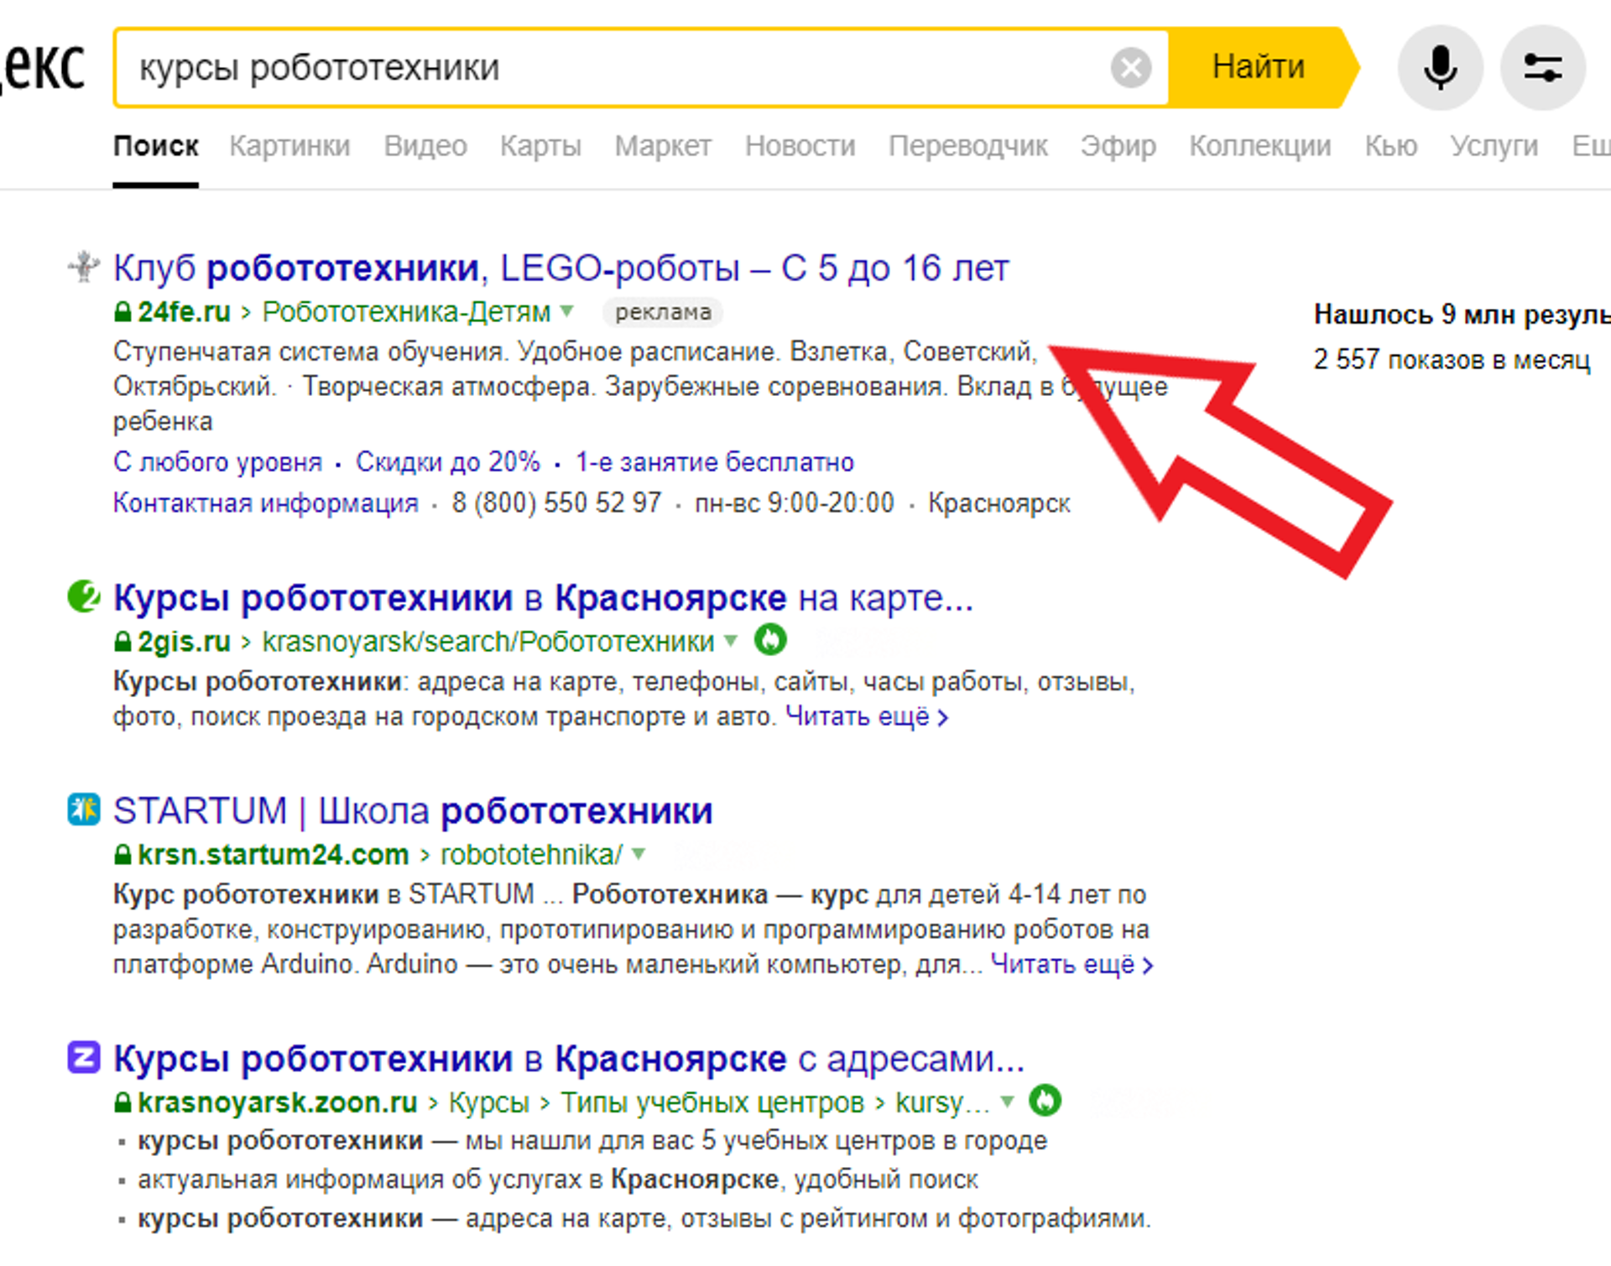The width and height of the screenshot is (1611, 1266).
Task: Open search settings sliders icon
Action: (1542, 68)
